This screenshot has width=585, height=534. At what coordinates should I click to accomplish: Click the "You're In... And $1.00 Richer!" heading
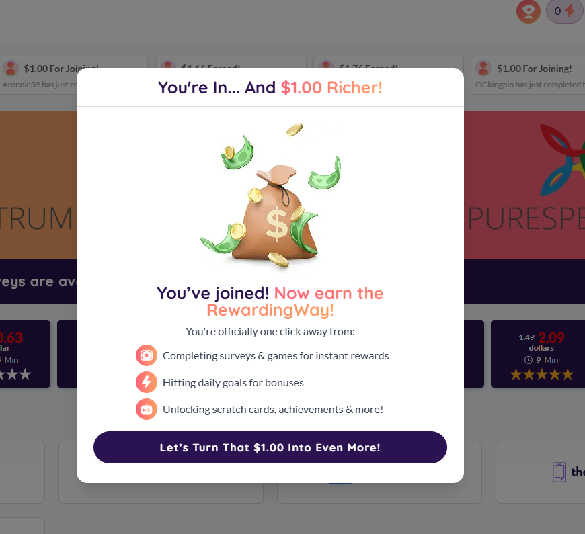[270, 87]
